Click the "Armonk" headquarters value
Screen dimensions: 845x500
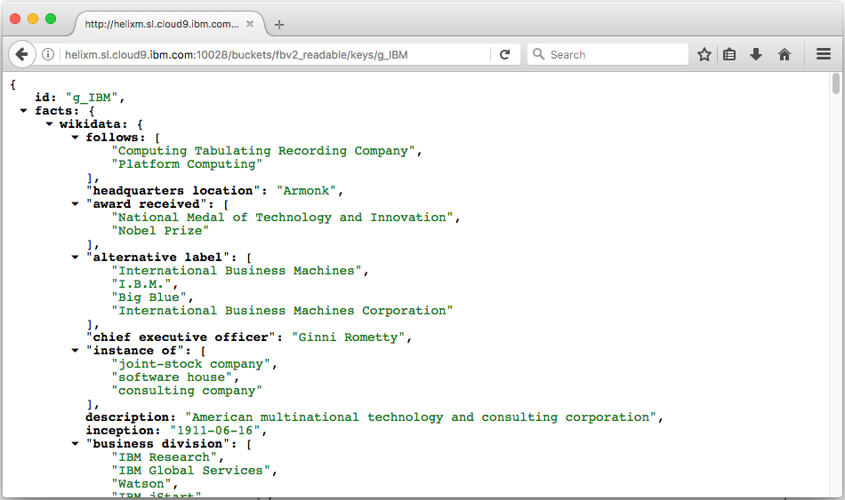pos(306,191)
